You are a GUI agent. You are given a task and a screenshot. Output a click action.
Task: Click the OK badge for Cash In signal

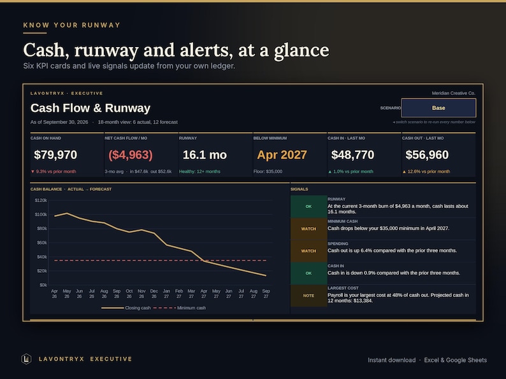[308, 273]
